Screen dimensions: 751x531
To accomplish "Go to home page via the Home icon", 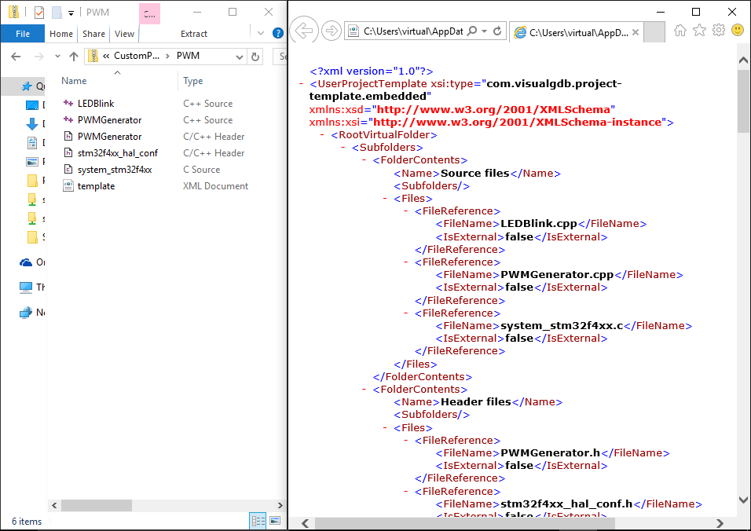I will tap(680, 29).
